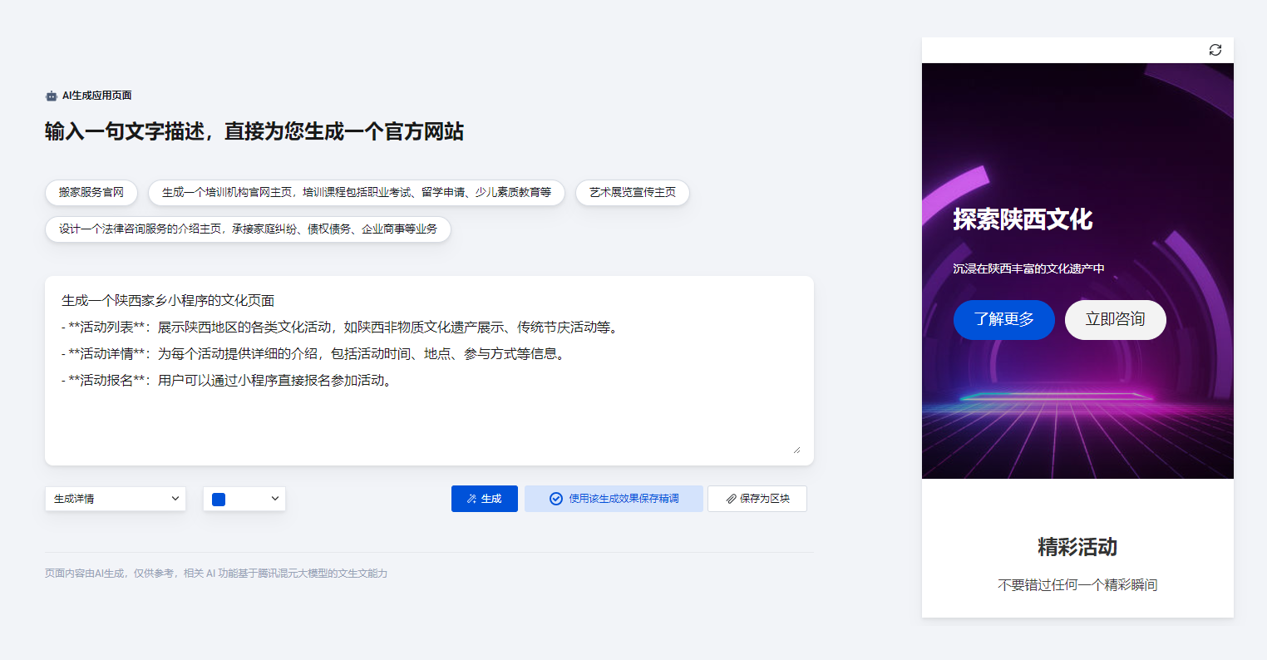Click the 沉浸在陕西丰富的文化遗产中 subtitle
1267x660 pixels.
click(x=1028, y=268)
